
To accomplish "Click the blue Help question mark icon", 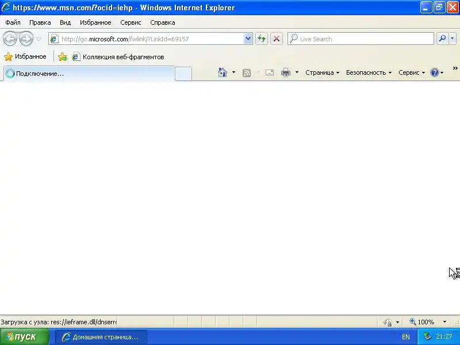I will [435, 72].
